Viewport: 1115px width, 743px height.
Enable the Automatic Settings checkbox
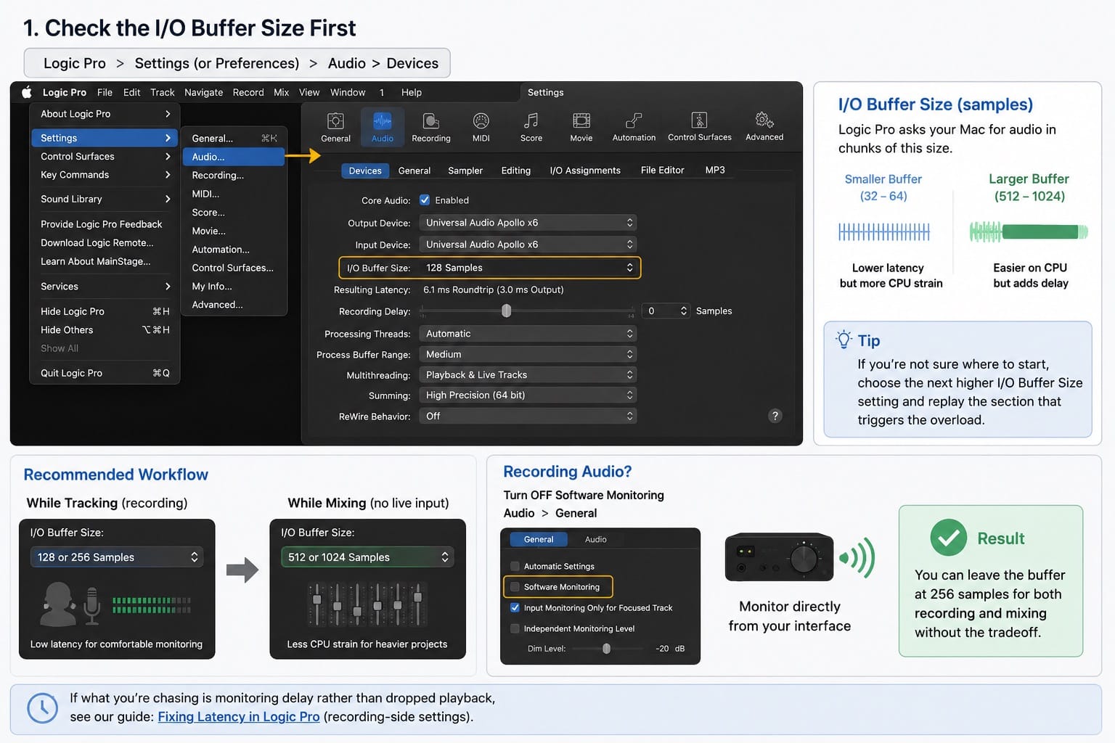[x=515, y=566]
